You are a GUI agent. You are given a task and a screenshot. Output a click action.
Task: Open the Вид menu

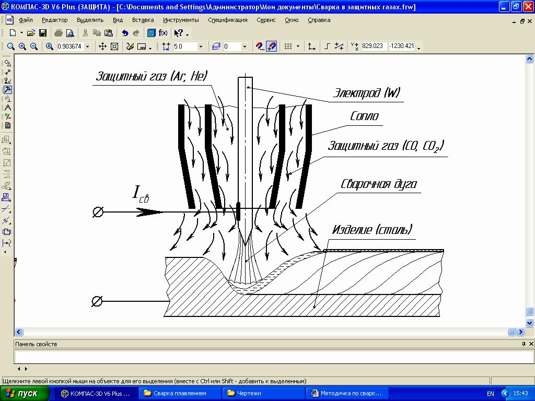coord(118,20)
